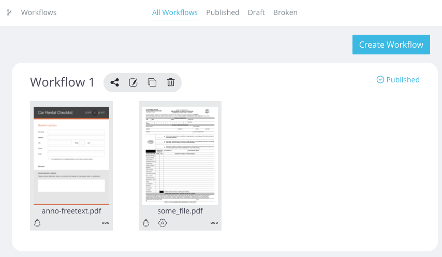Show the Draft workflows tab
The image size is (442, 257).
tap(256, 12)
